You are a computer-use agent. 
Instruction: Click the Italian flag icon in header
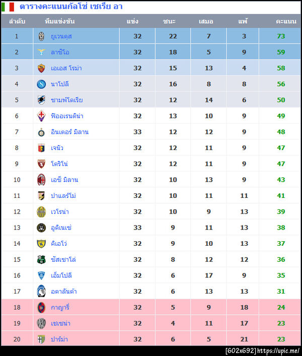[8, 7]
